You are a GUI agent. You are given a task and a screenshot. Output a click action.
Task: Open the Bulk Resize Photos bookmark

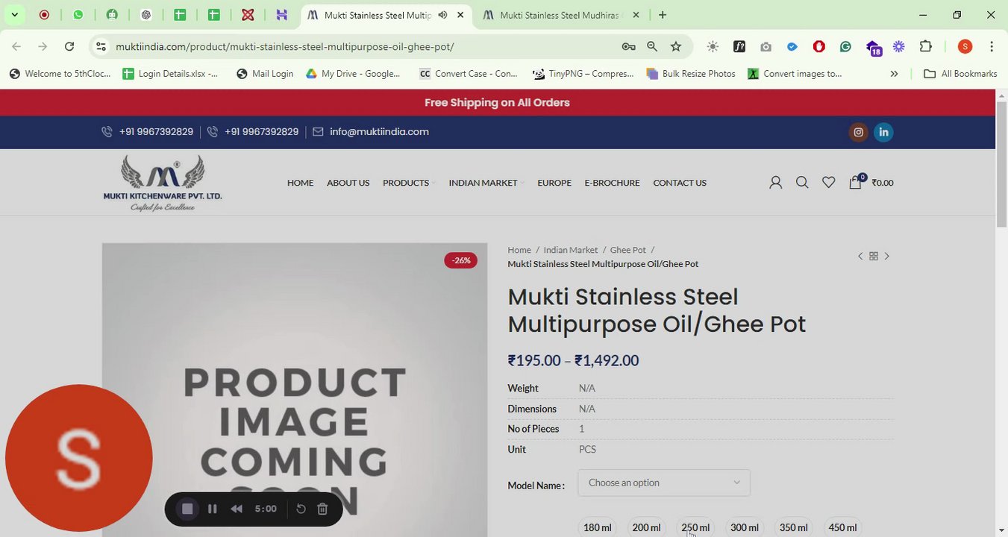(692, 74)
